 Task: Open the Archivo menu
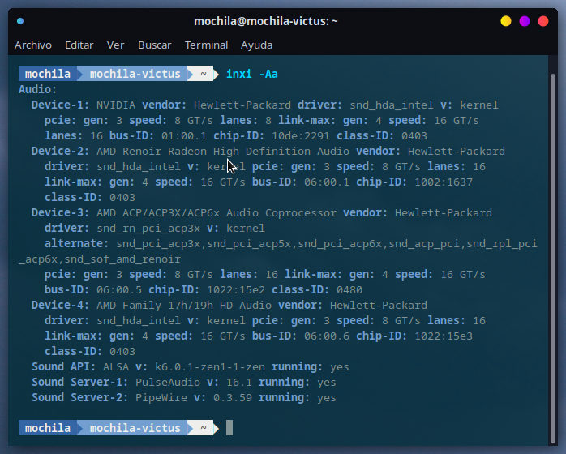click(33, 45)
